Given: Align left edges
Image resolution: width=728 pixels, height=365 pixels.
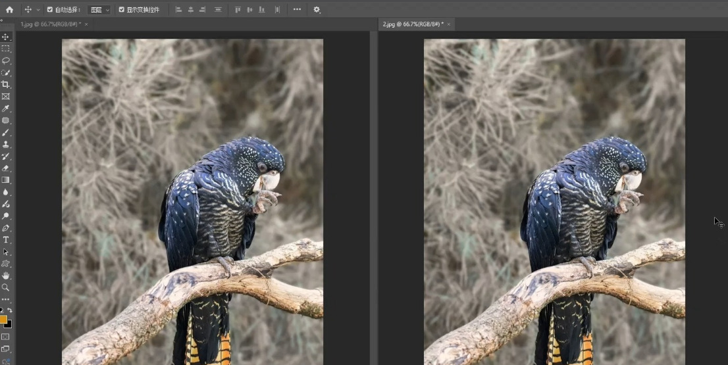Looking at the screenshot, I should pyautogui.click(x=179, y=9).
